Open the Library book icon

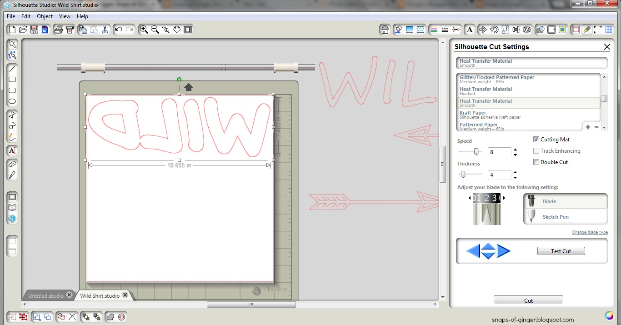(12, 208)
